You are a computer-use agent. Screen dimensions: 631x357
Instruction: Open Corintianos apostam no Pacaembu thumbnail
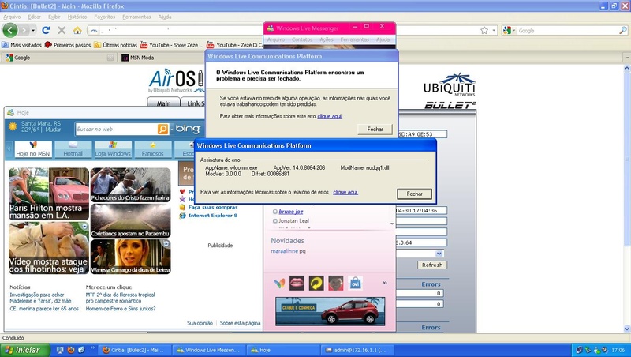click(130, 220)
